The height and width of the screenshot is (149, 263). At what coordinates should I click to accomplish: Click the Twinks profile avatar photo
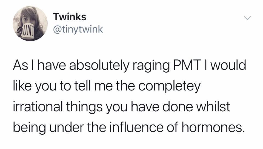[30, 23]
